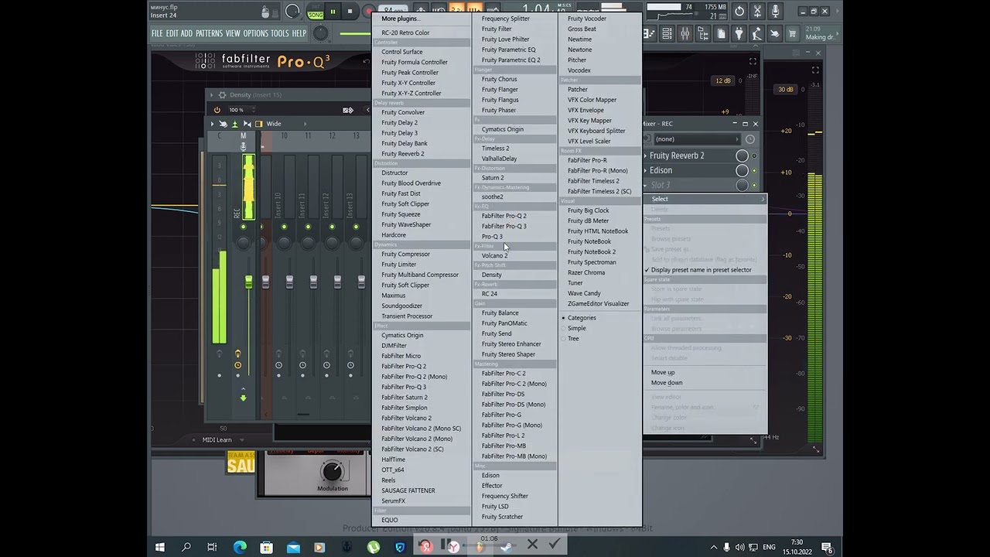The width and height of the screenshot is (990, 557).
Task: Click the red record button
Action: (x=367, y=12)
